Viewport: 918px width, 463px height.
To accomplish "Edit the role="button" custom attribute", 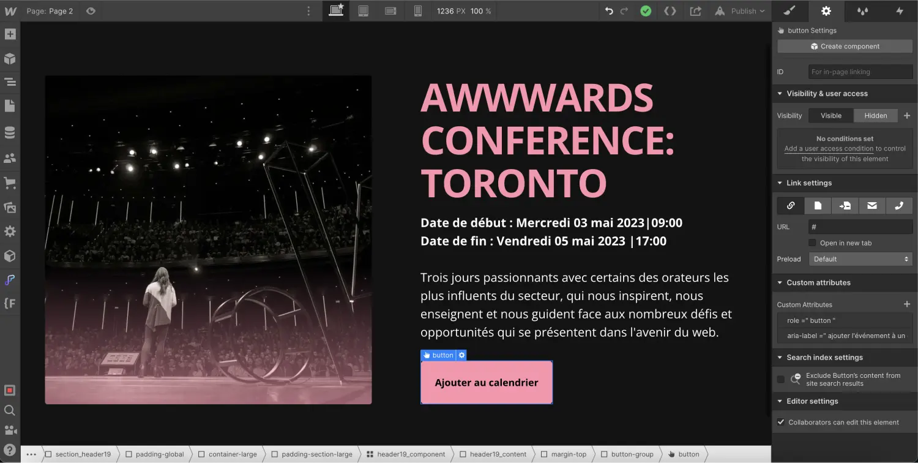I will tap(845, 320).
